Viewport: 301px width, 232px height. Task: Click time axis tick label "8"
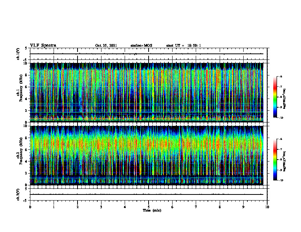pyautogui.click(x=220, y=207)
